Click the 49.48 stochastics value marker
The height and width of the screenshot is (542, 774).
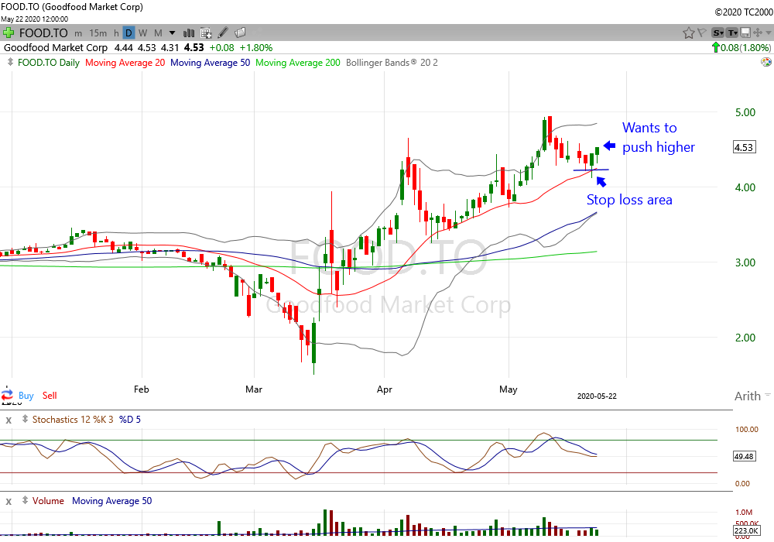click(745, 456)
